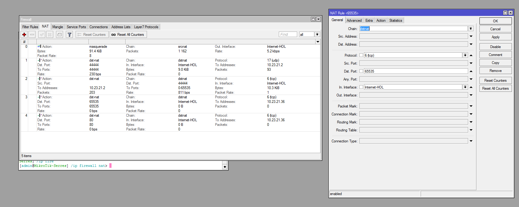Close the Firewall window
Image resolution: width=519 pixels, height=207 pixels.
[318, 19]
